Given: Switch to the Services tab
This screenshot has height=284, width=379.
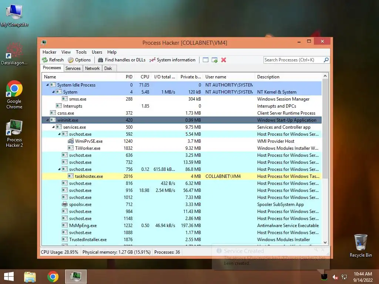Looking at the screenshot, I should 73,68.
